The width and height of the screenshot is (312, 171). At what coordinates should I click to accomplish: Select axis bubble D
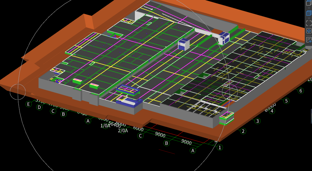click(x=39, y=108)
